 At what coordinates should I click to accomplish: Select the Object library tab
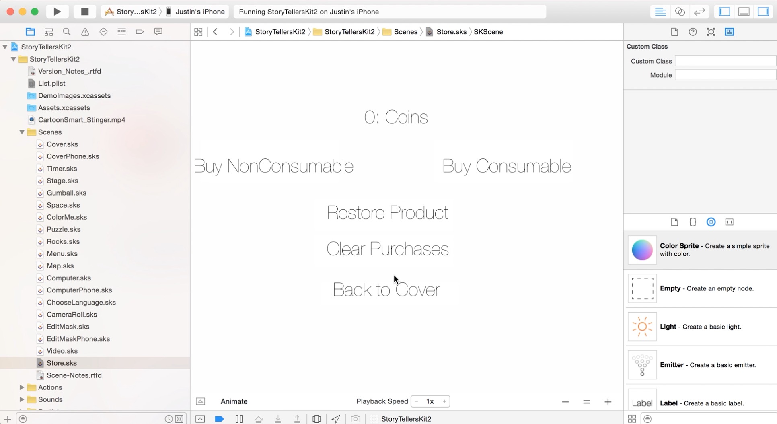pos(711,222)
